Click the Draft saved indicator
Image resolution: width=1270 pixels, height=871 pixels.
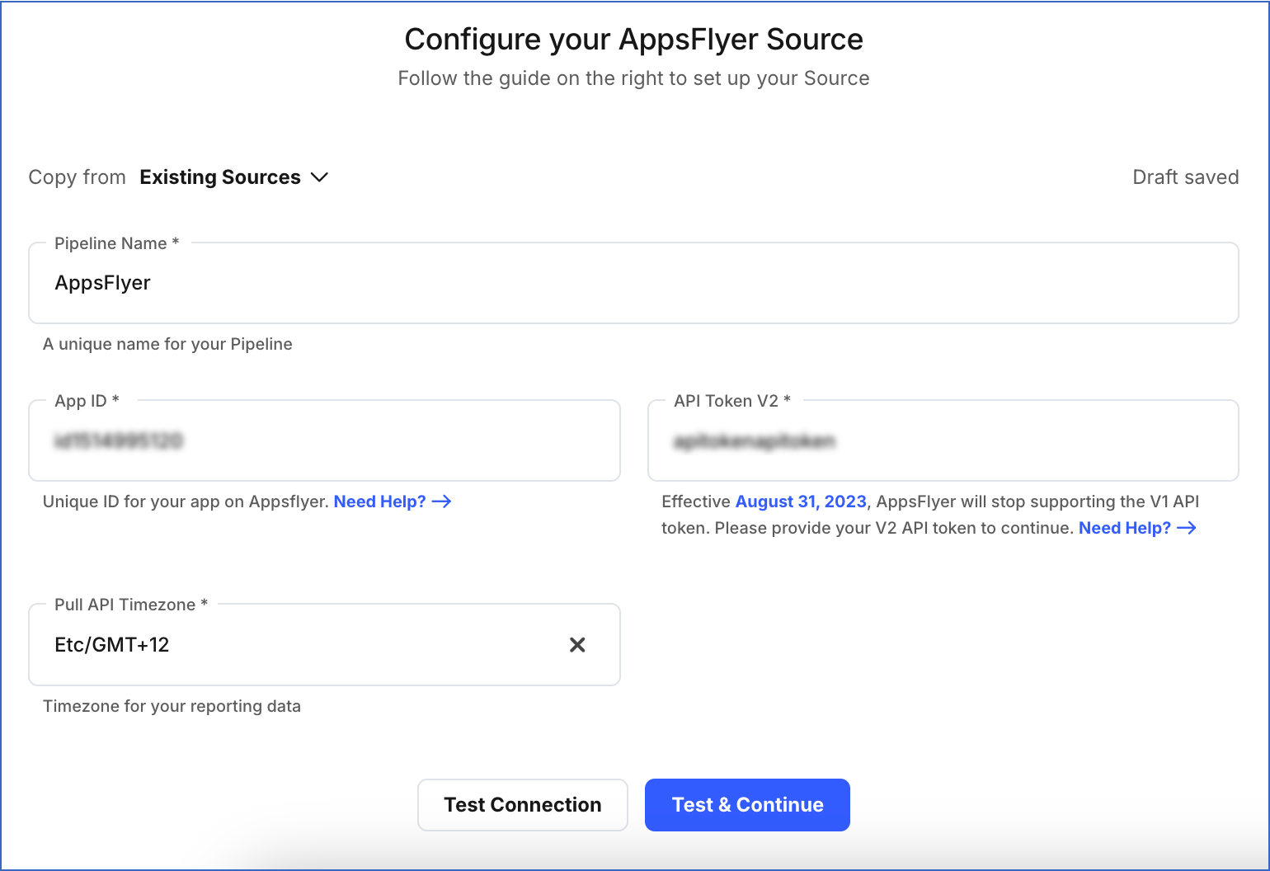tap(1185, 177)
